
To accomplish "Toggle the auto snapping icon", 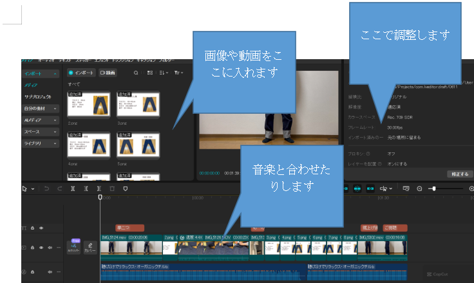I will pos(357,188).
